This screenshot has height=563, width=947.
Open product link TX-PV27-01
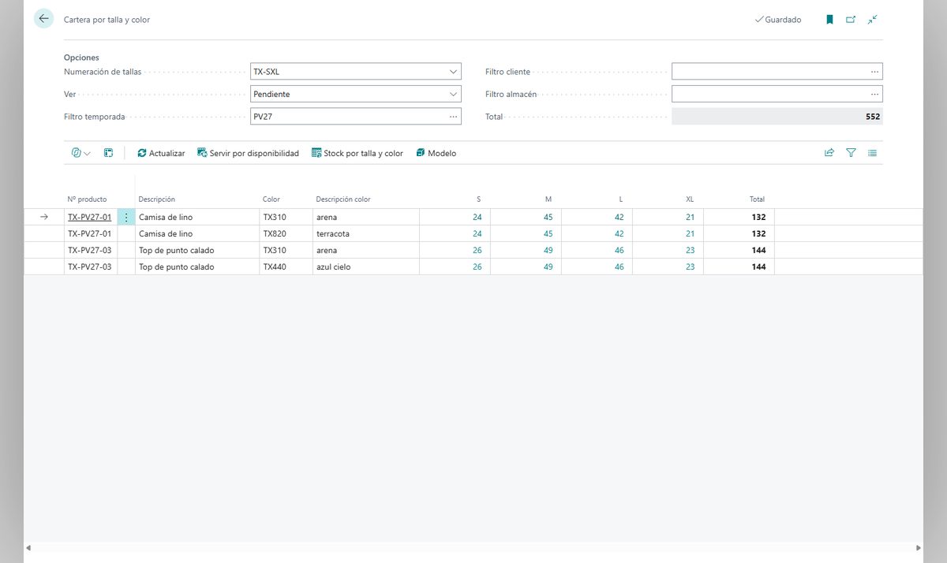(89, 217)
